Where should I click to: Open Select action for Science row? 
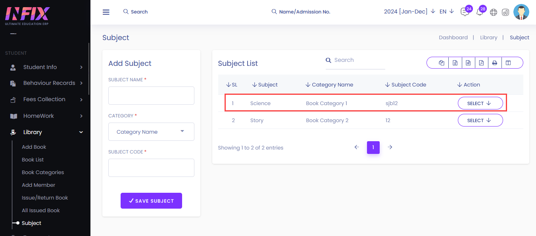click(480, 103)
